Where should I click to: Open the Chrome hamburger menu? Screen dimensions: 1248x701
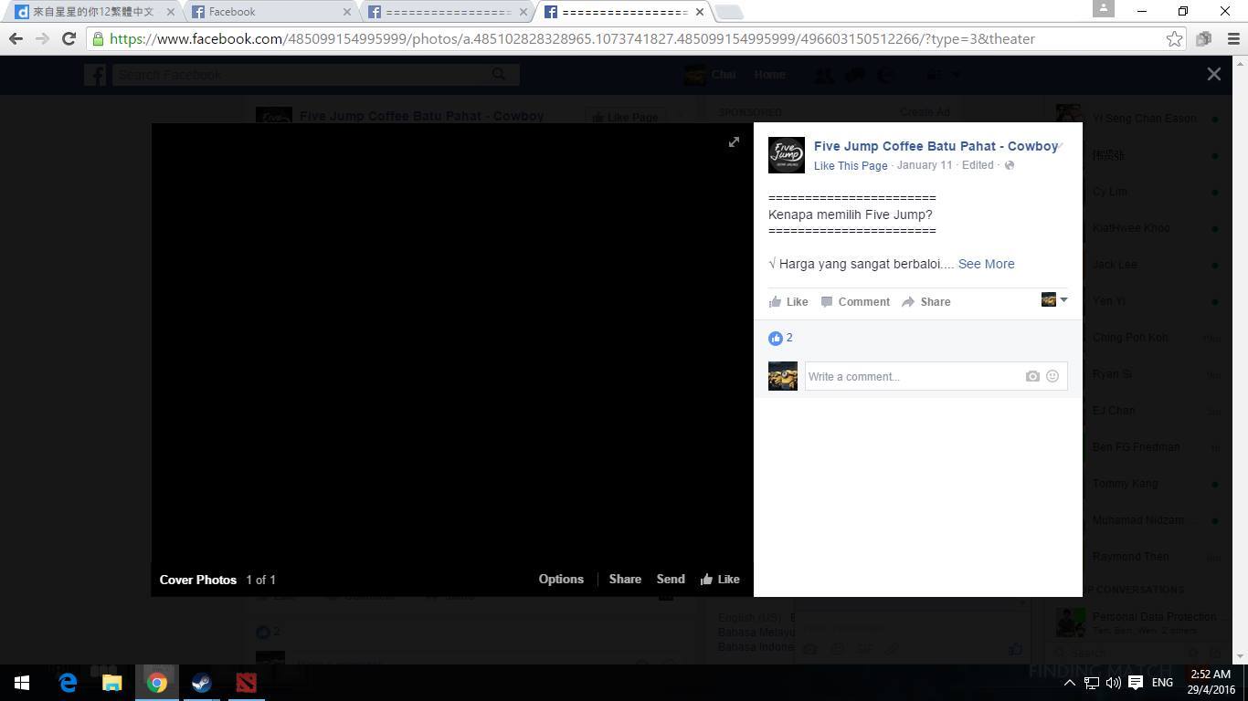click(x=1233, y=38)
